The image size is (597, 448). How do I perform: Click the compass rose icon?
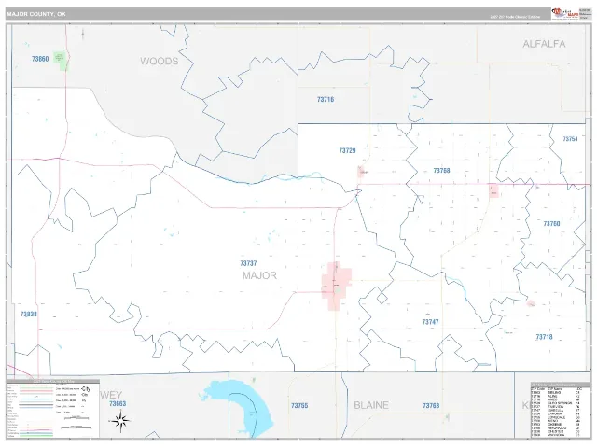click(x=120, y=421)
